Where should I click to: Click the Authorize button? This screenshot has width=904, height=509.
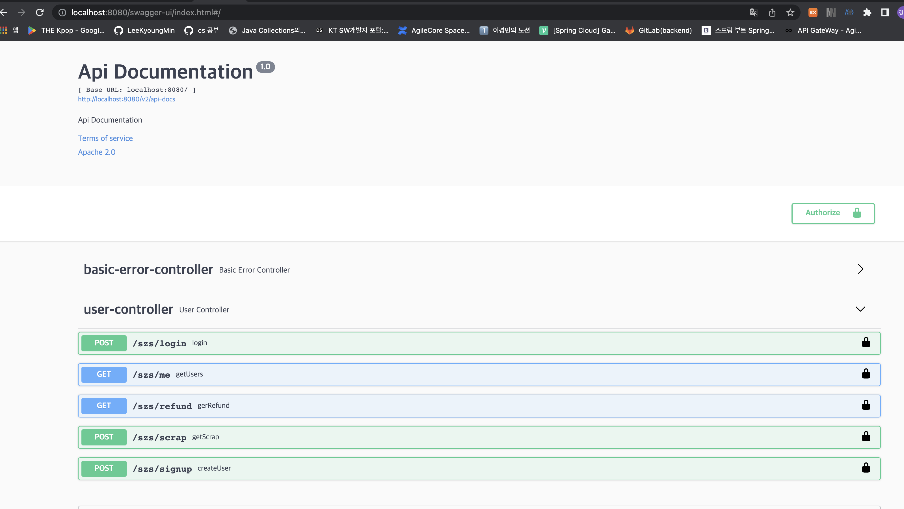[x=833, y=213]
